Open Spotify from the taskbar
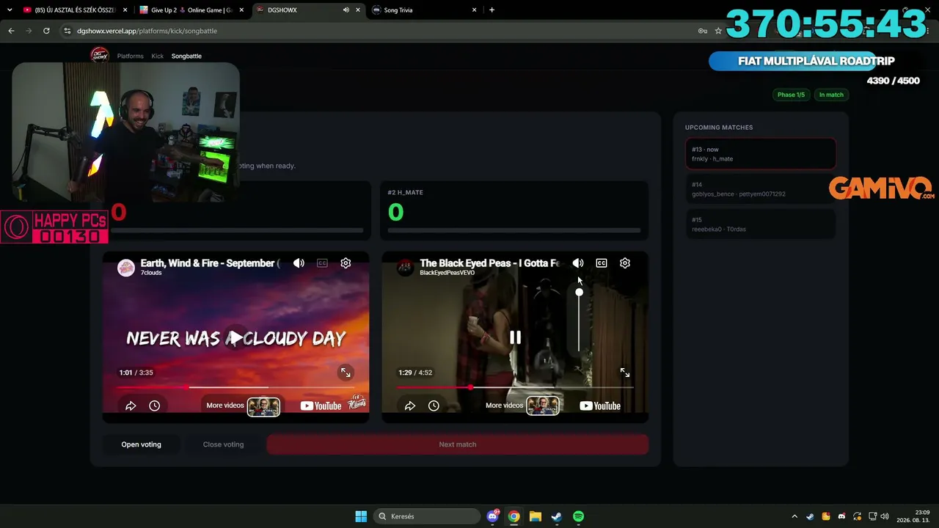The width and height of the screenshot is (939, 528). (578, 516)
